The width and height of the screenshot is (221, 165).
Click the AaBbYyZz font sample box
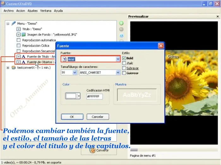coord(137,95)
